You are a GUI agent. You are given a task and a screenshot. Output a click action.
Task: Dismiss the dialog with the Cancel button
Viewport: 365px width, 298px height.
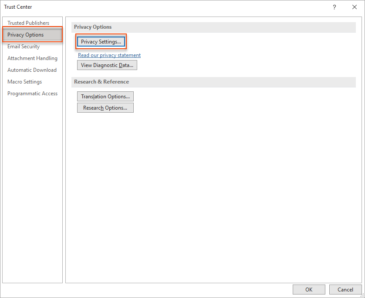point(345,290)
